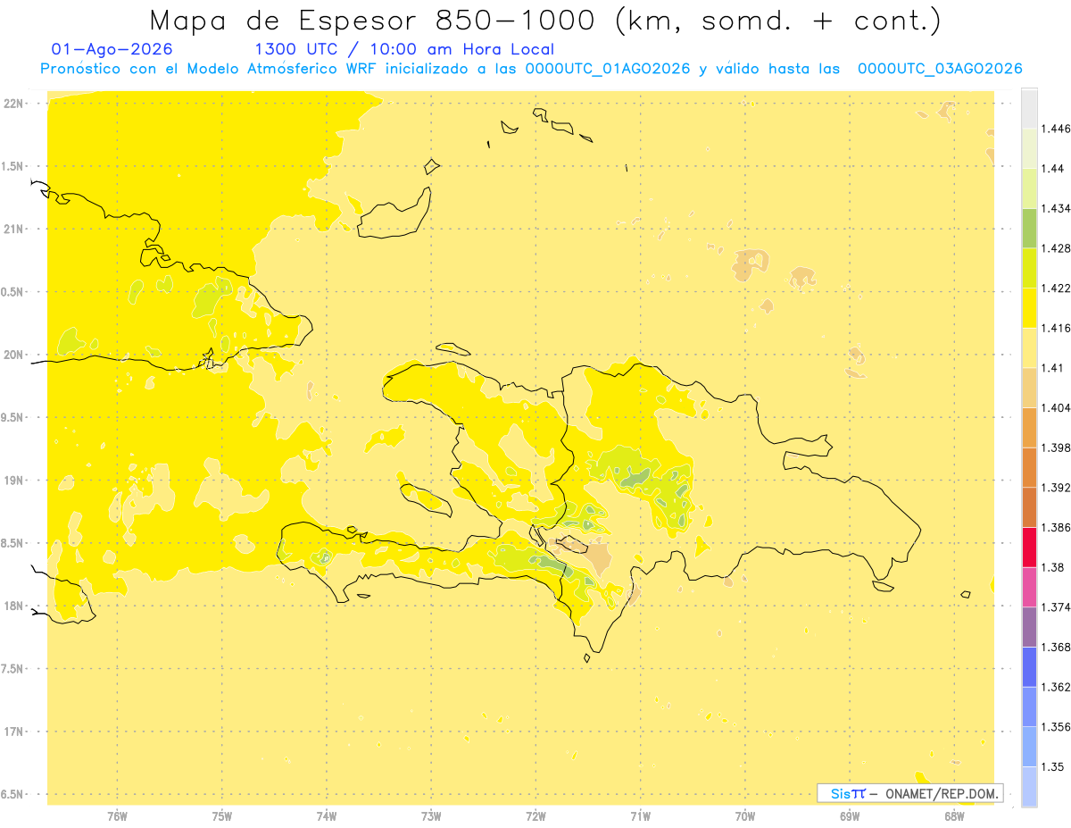
Task: Click the '76W' longitude label
Action: 117,816
